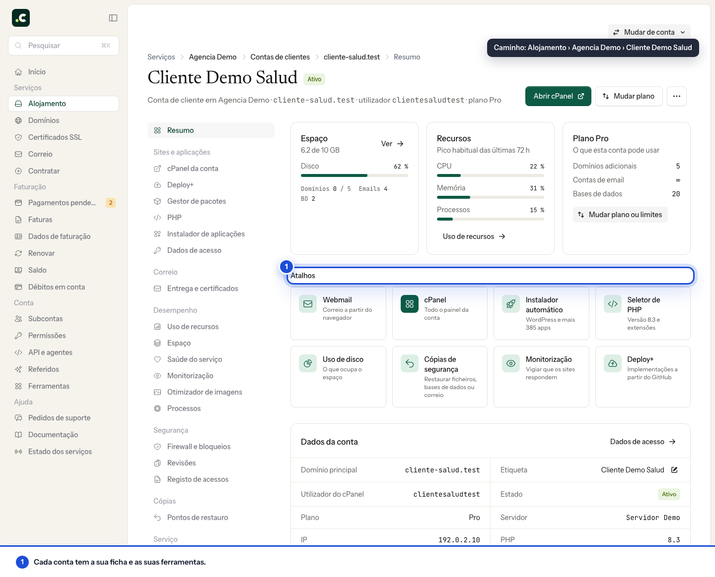Click the Cópias de segurança restore icon

coord(410,363)
